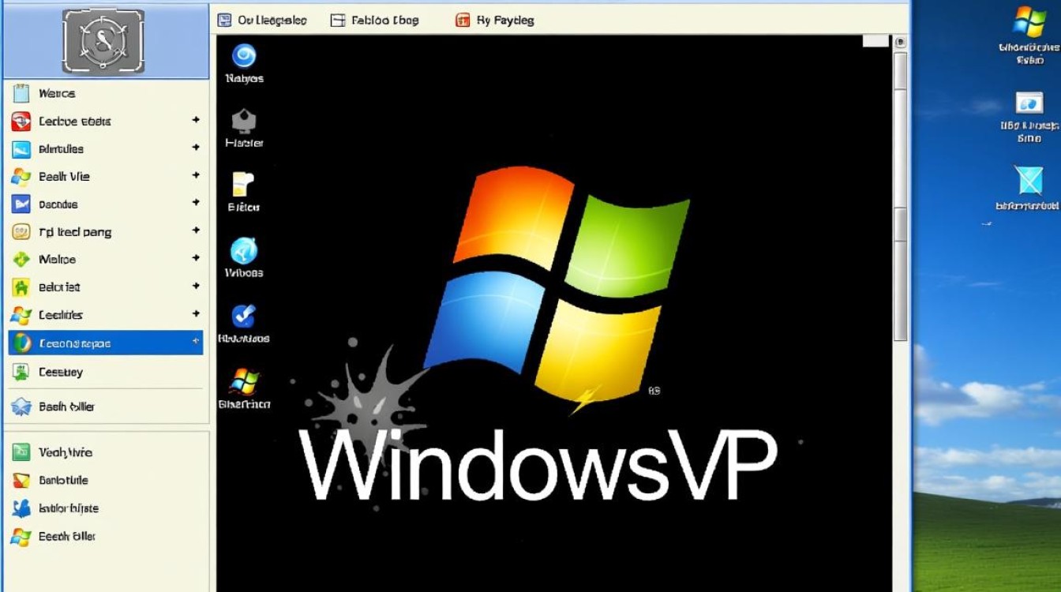Image resolution: width=1061 pixels, height=592 pixels.
Task: Open the Veoh Mvire entry in lower menu section
Action: tap(65, 452)
